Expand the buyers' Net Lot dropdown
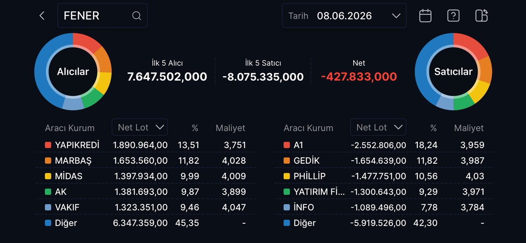Image resolution: width=526 pixels, height=243 pixels. tap(140, 127)
